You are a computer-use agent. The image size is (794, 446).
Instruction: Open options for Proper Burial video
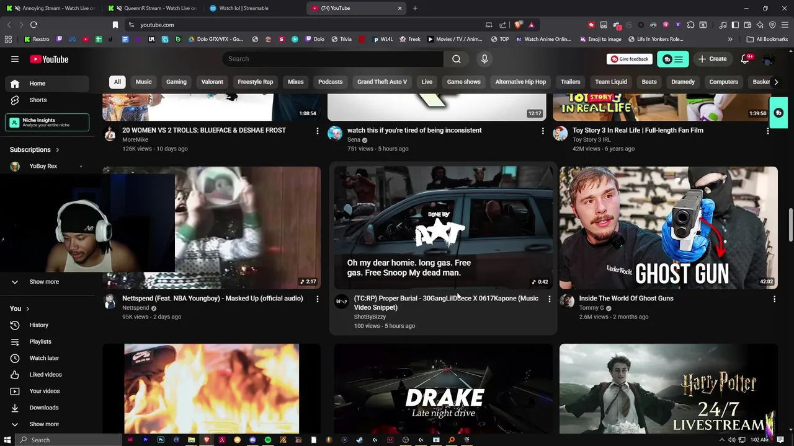coord(549,299)
